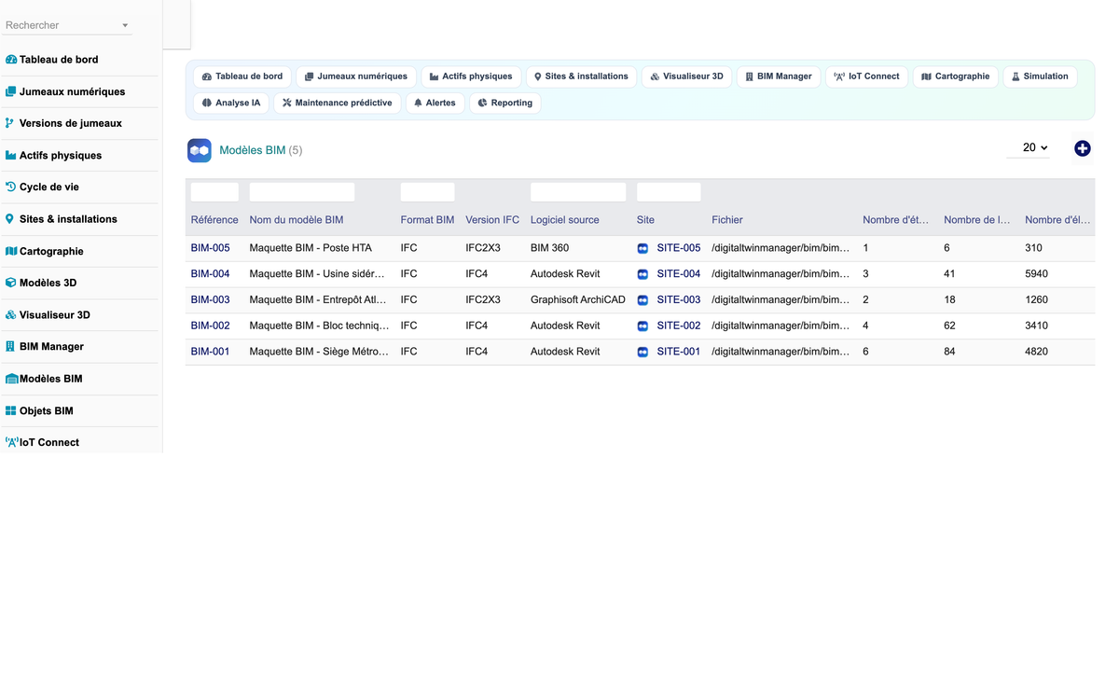Sort by the Logiciel source column header
This screenshot has height=693, width=1119.
tap(565, 220)
